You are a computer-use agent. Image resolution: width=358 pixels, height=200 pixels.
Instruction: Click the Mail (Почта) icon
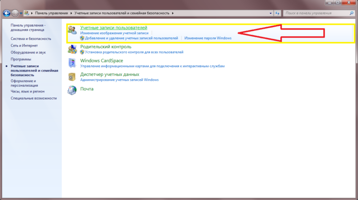tap(72, 90)
